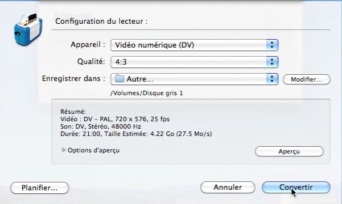The width and height of the screenshot is (342, 204).
Task: Click the Enregistrer dans label
Action: (73, 78)
